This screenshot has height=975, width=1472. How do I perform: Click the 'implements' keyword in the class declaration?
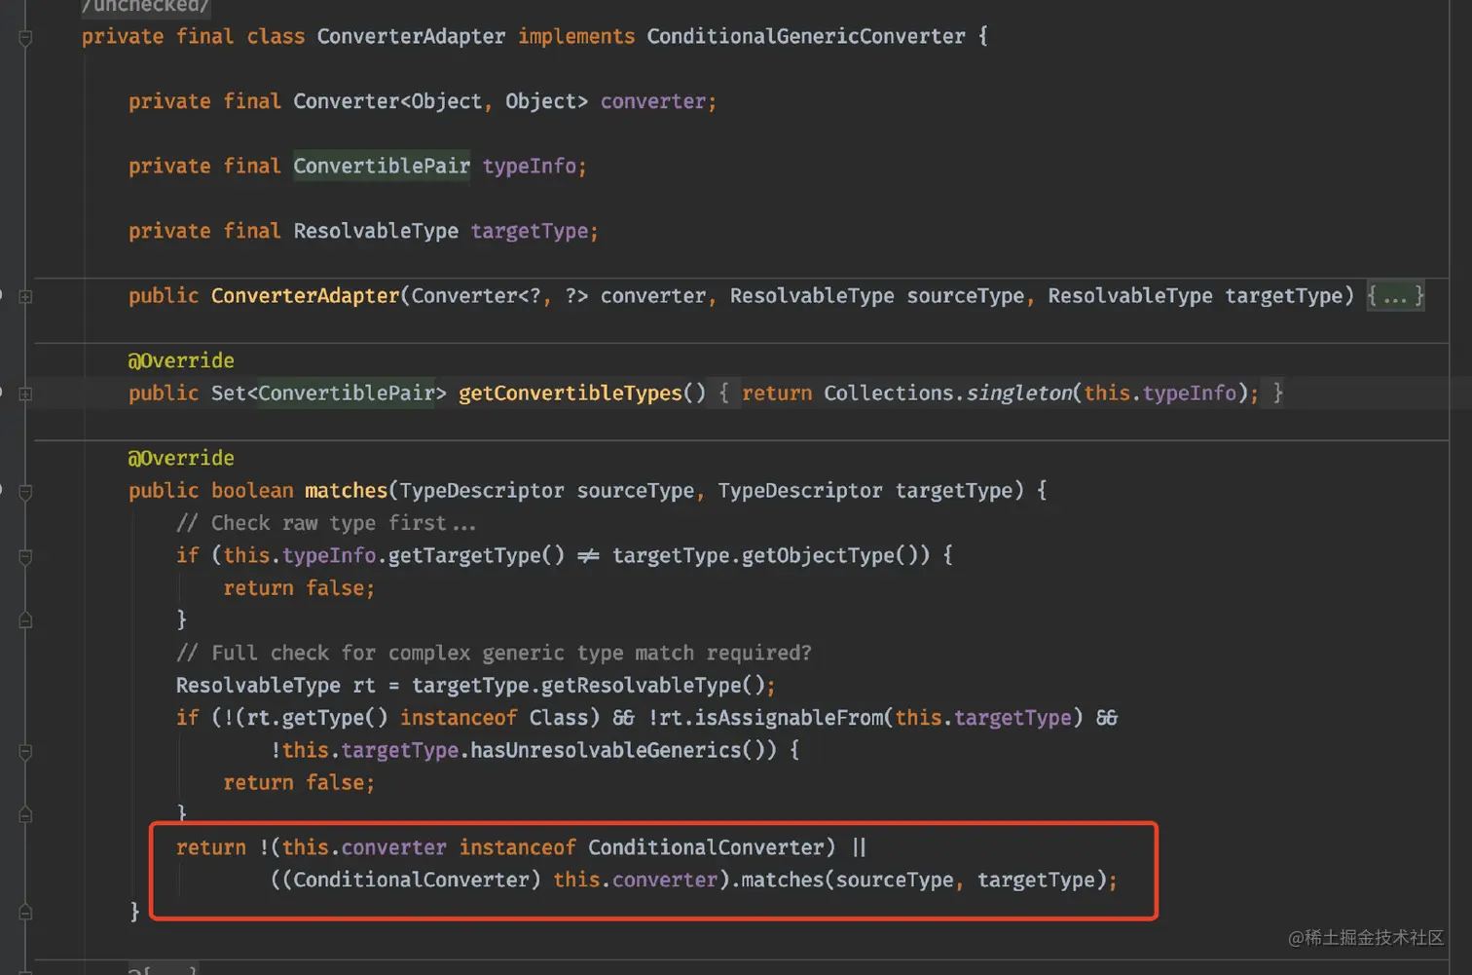[576, 37]
